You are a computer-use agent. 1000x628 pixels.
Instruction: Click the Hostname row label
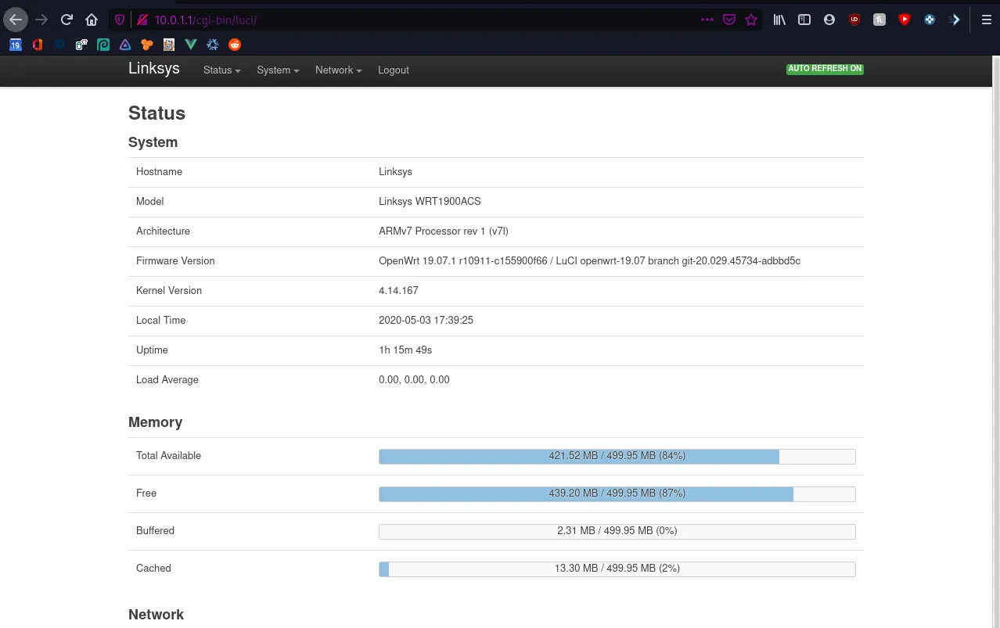click(x=159, y=171)
